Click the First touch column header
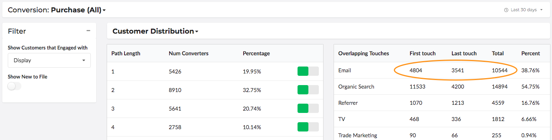Screen dimensions: 552x140 point(422,53)
